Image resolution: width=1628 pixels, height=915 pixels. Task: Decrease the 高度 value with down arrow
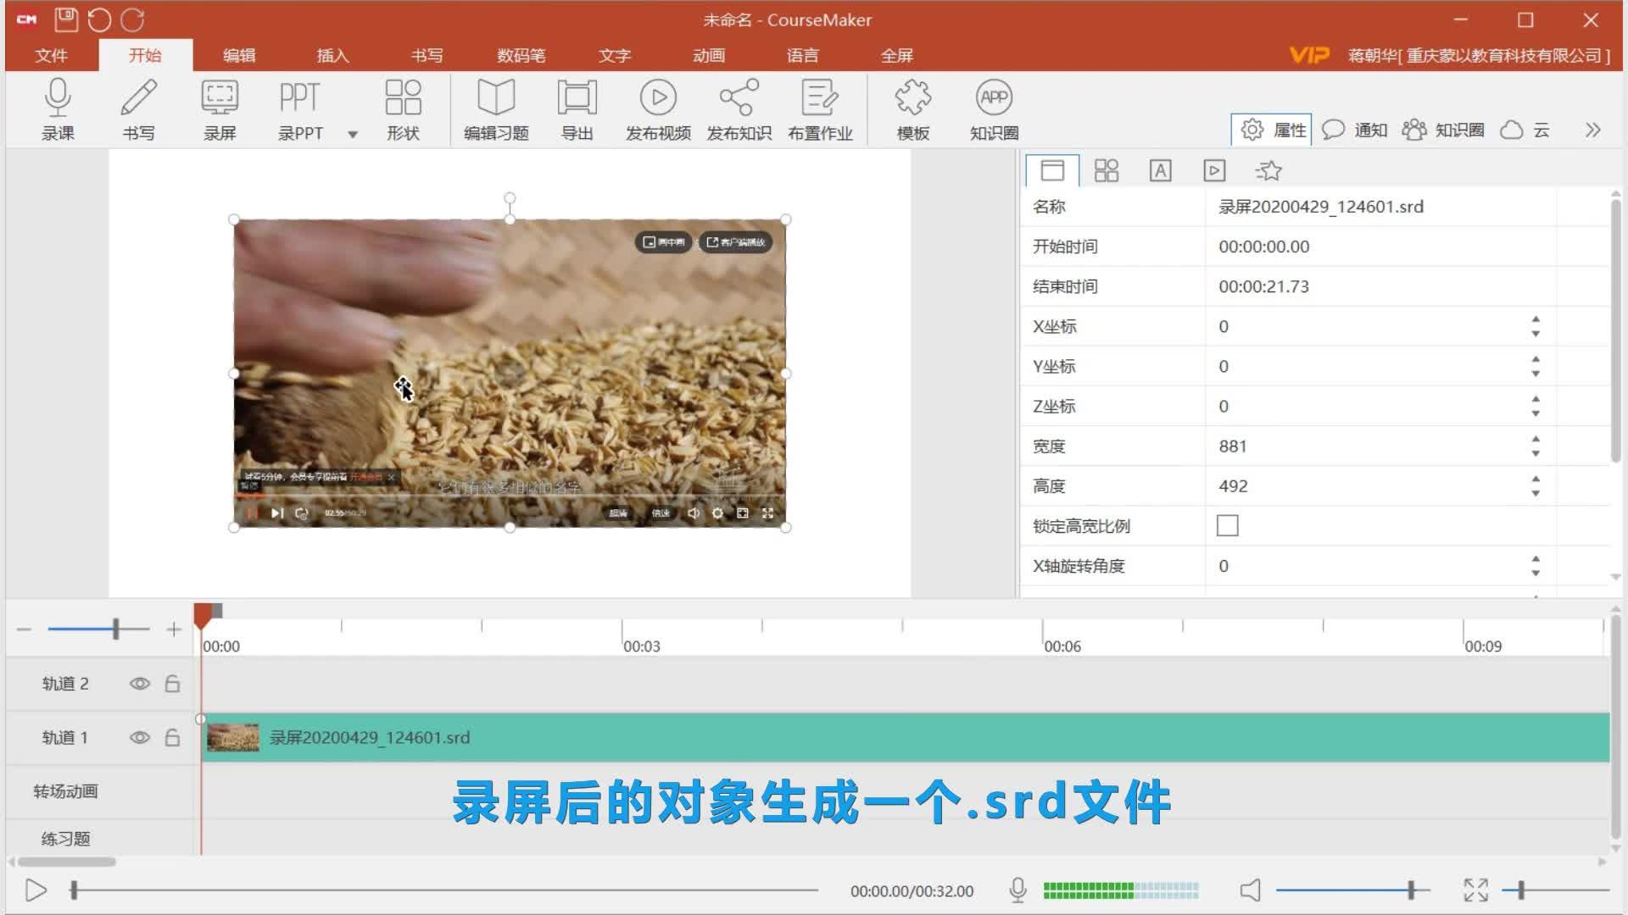1536,493
